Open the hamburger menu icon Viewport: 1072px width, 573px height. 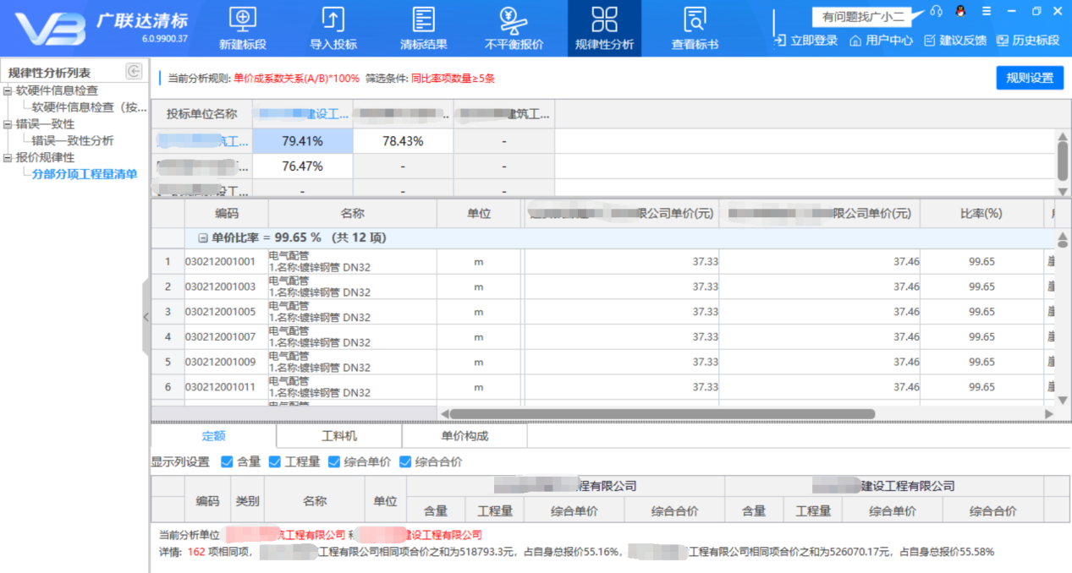click(987, 11)
